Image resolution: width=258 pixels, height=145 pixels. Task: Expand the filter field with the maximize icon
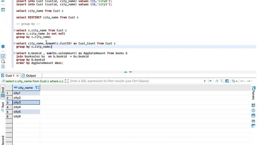pyautogui.click(x=67, y=81)
